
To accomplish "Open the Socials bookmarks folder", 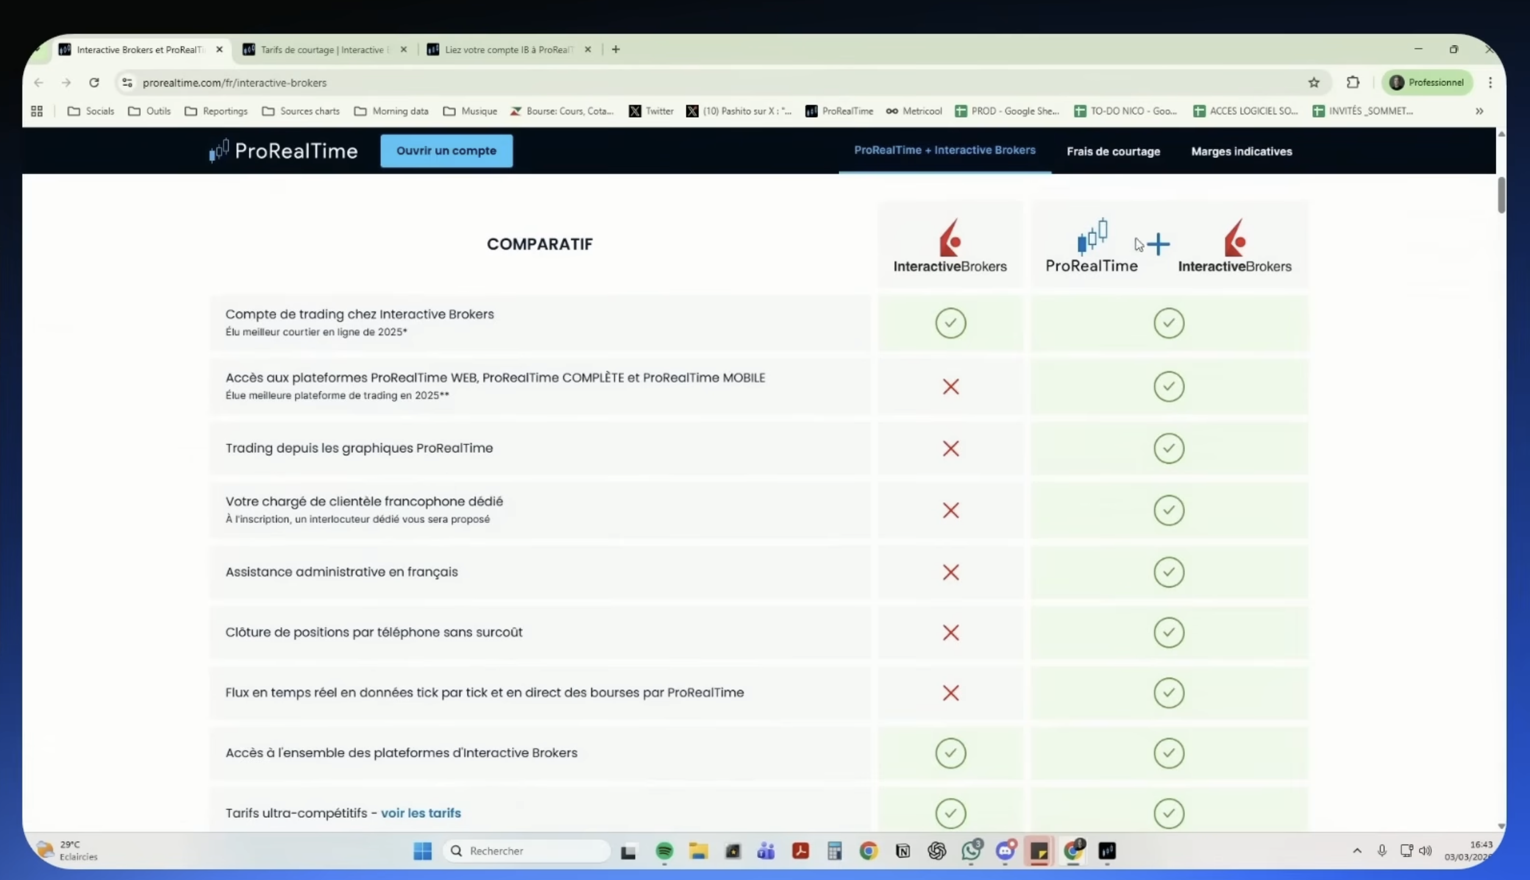I will pos(91,111).
